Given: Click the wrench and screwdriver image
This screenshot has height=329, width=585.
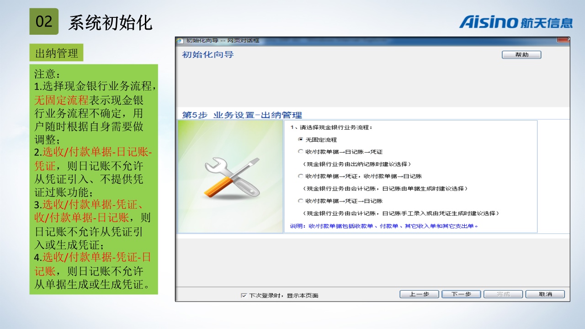Looking at the screenshot, I should (x=232, y=177).
